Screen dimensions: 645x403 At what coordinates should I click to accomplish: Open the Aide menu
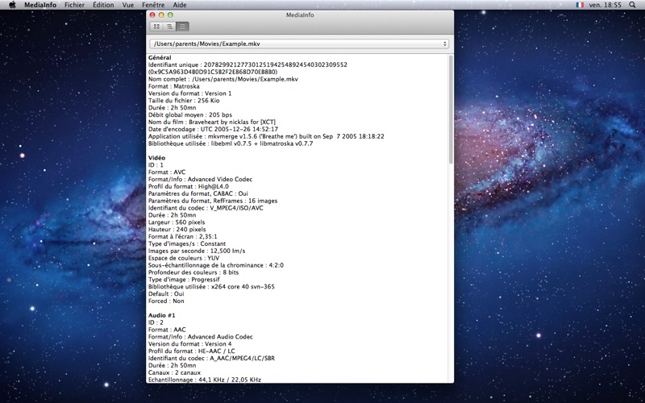[x=180, y=5]
